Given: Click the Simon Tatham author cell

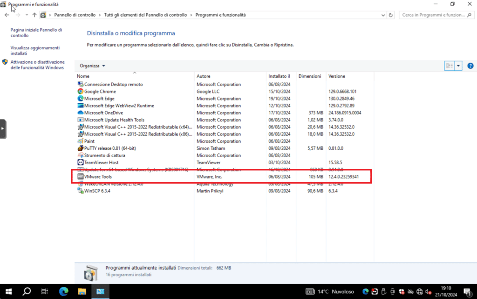Looking at the screenshot, I should (x=211, y=148).
